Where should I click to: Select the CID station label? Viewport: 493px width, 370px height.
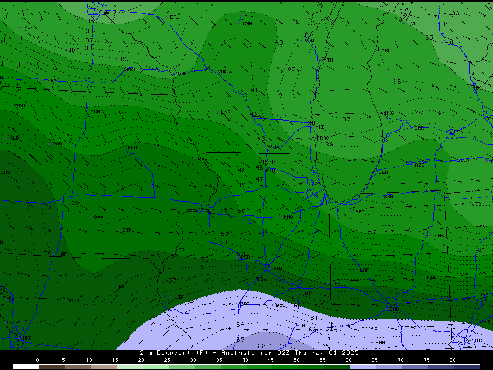(160, 187)
